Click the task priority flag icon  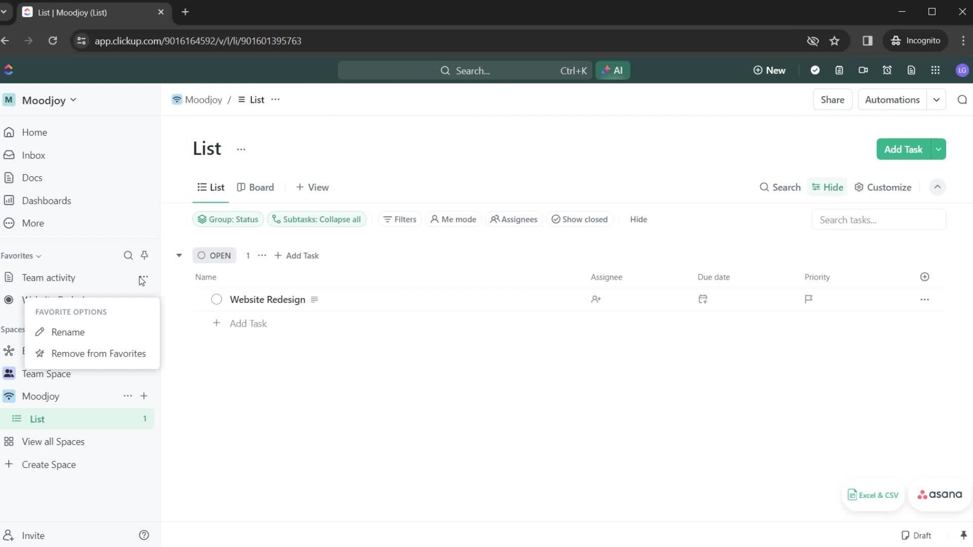coord(809,298)
